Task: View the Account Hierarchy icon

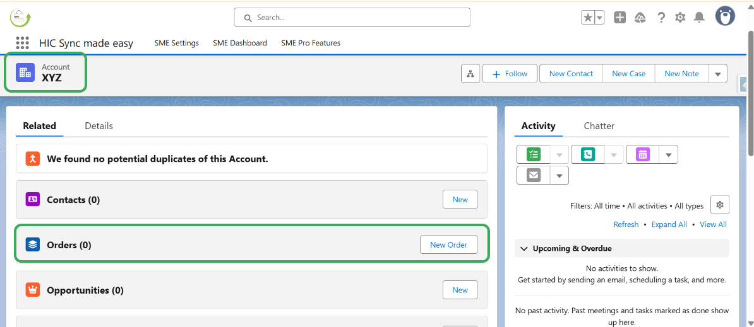Action: pos(470,74)
